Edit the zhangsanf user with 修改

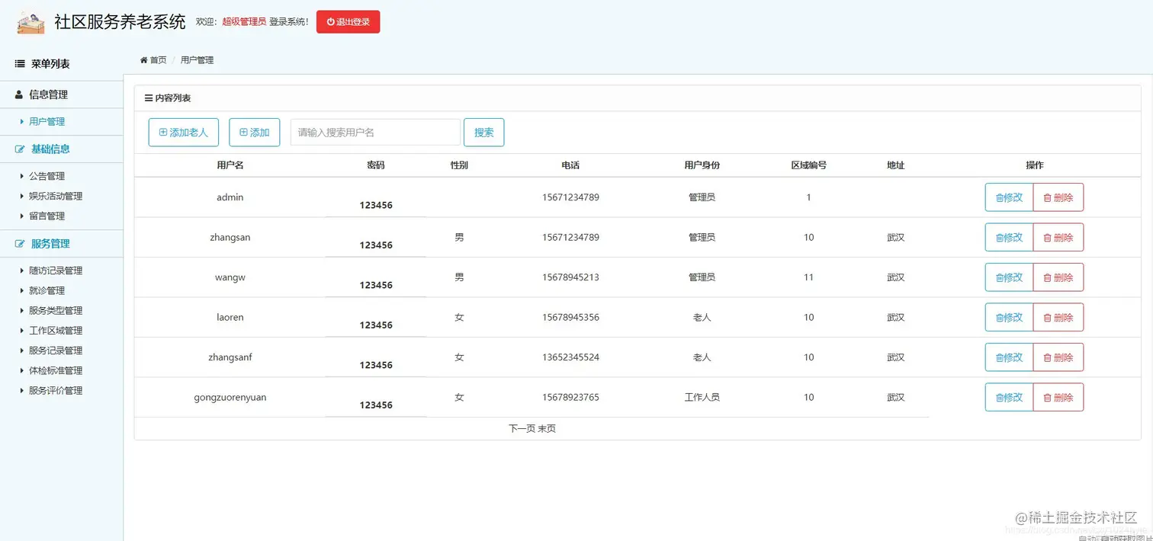click(x=1009, y=357)
